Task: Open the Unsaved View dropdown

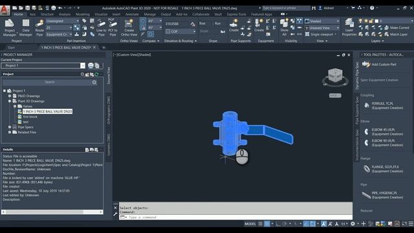Action: pos(322,28)
